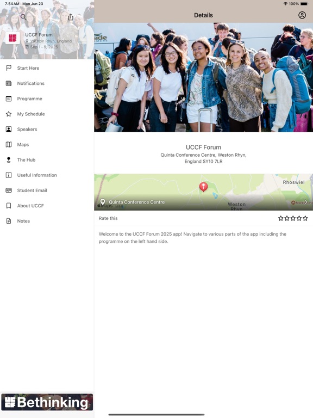Open My Schedule menu item
Viewport: 313px width, 418px height.
tap(47, 114)
